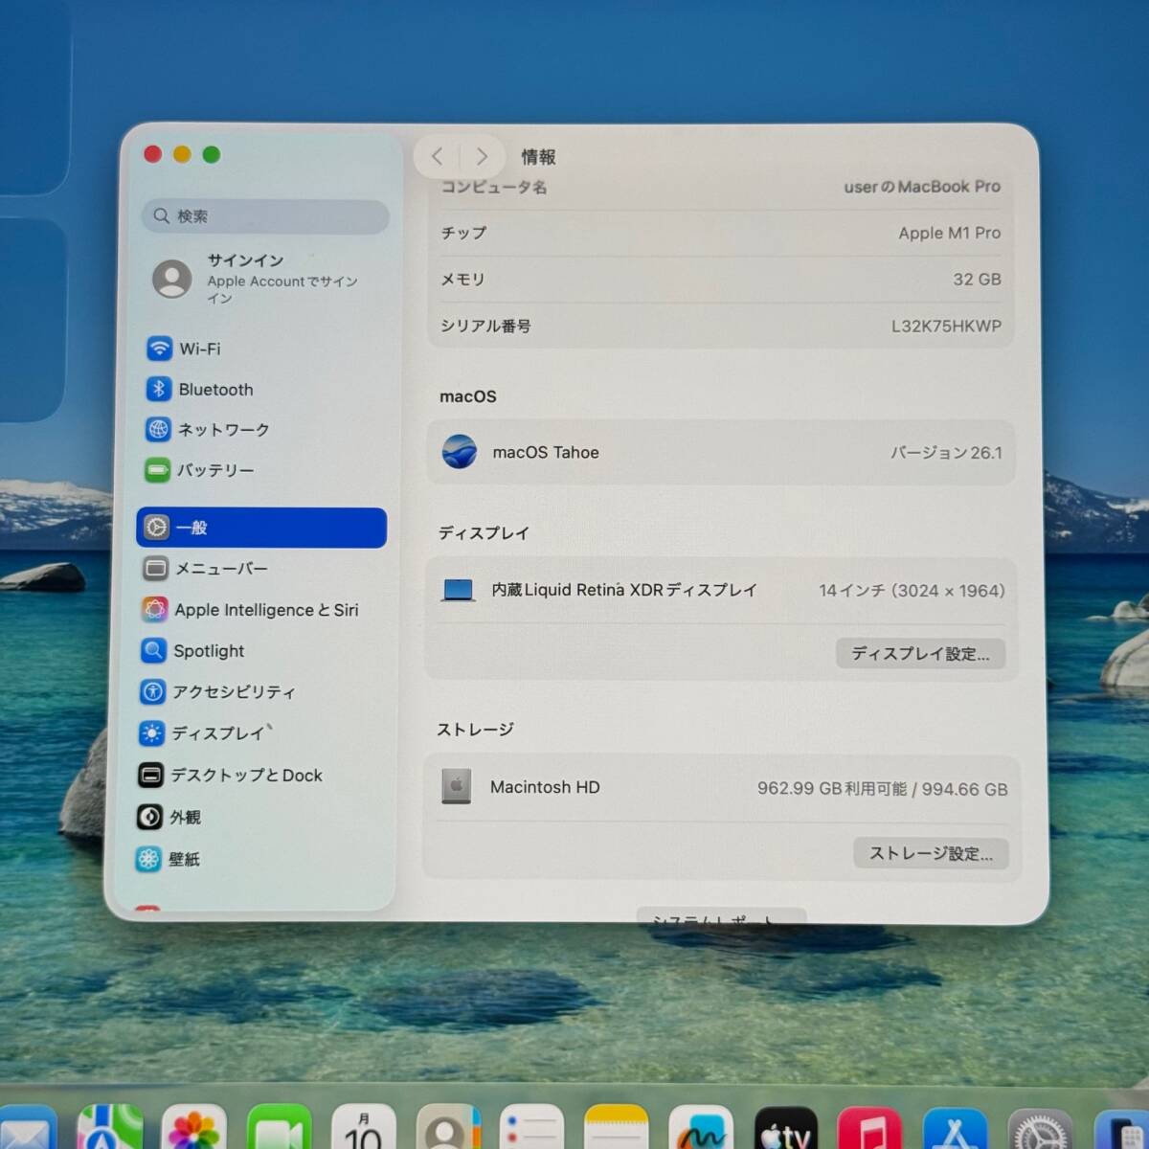Click the search field in sidebar

pos(266,216)
